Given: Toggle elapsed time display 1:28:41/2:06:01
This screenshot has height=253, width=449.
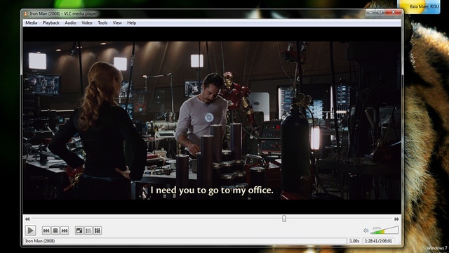Looking at the screenshot, I should coord(378,241).
